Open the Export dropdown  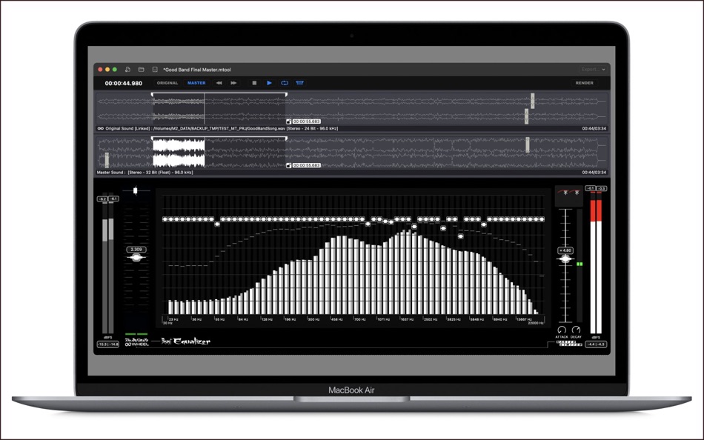point(593,69)
